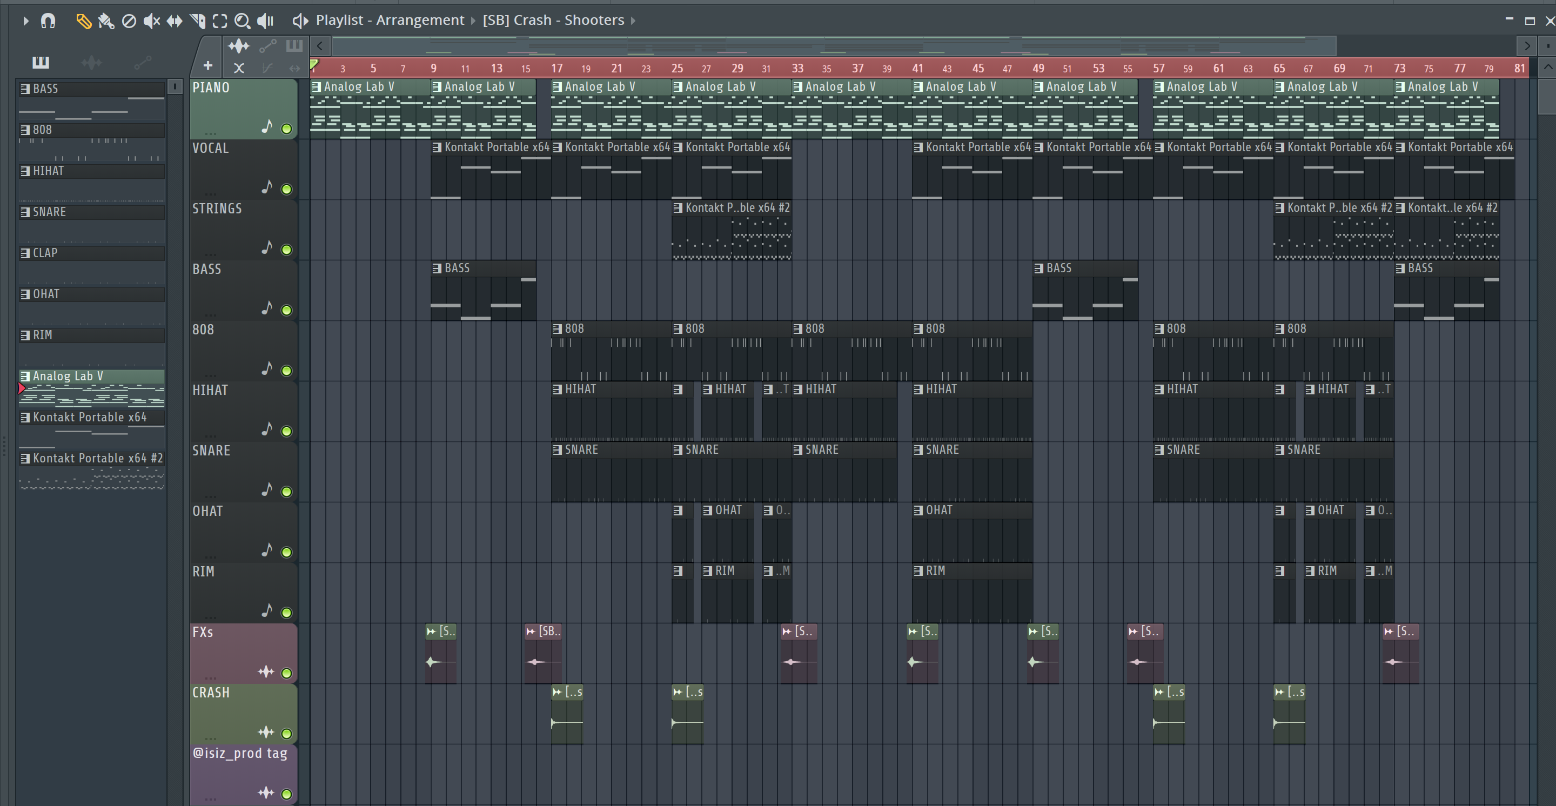Open the playlist options menu arrow
The width and height of the screenshot is (1556, 806).
coord(25,21)
